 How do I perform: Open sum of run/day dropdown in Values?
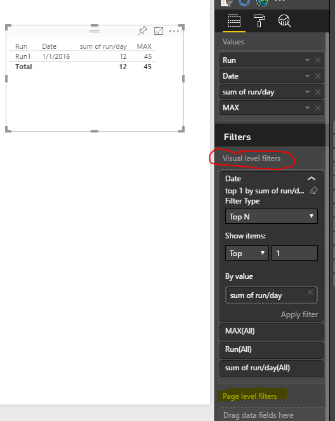click(307, 92)
